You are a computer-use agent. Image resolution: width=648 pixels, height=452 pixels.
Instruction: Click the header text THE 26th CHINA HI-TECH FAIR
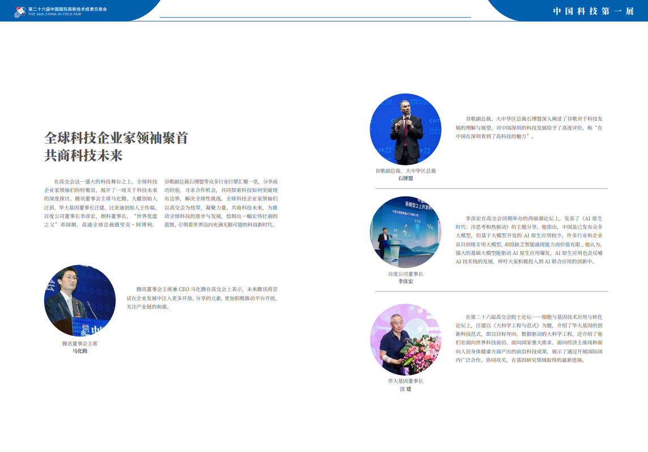54,14
